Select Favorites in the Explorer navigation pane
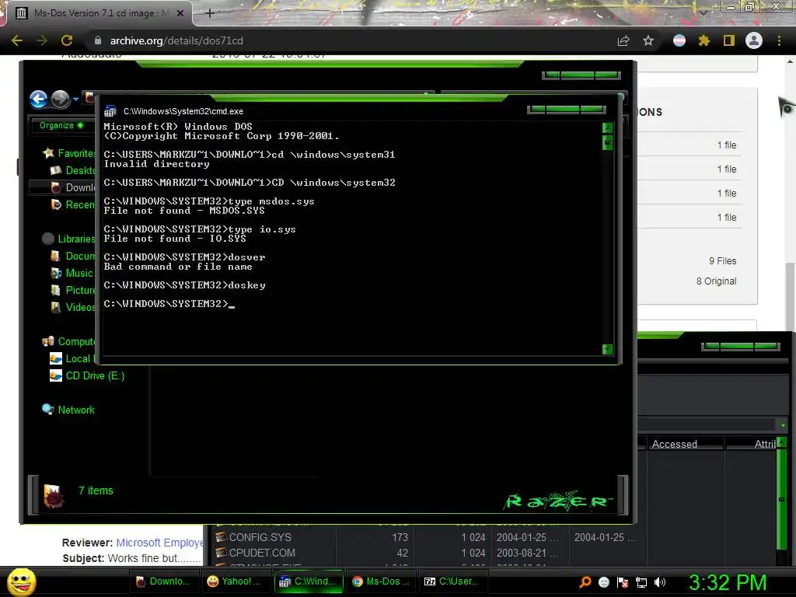796x597 pixels. click(x=70, y=153)
